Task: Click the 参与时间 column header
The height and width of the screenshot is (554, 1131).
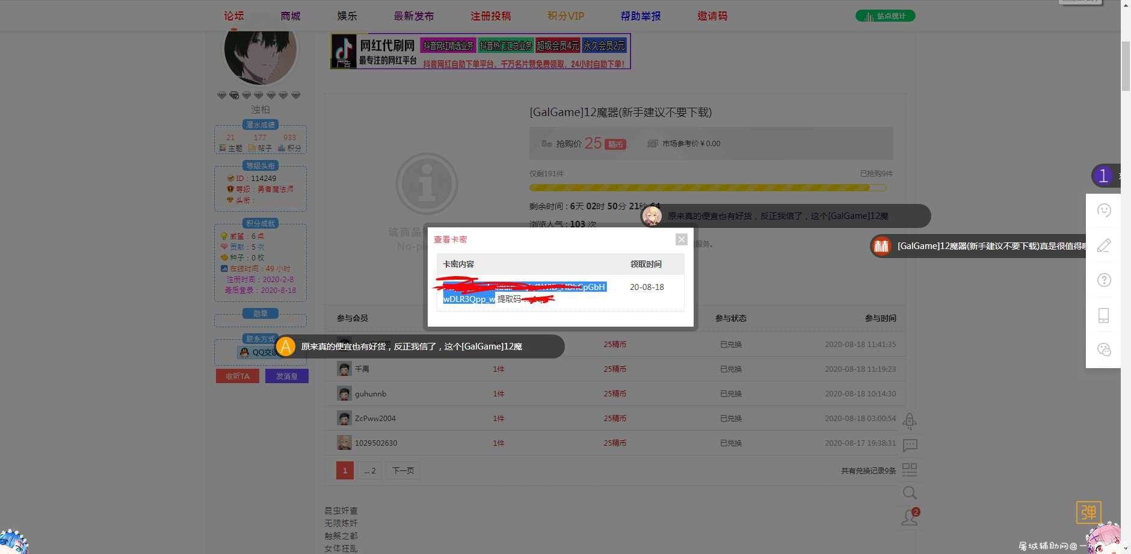Action: tap(881, 318)
